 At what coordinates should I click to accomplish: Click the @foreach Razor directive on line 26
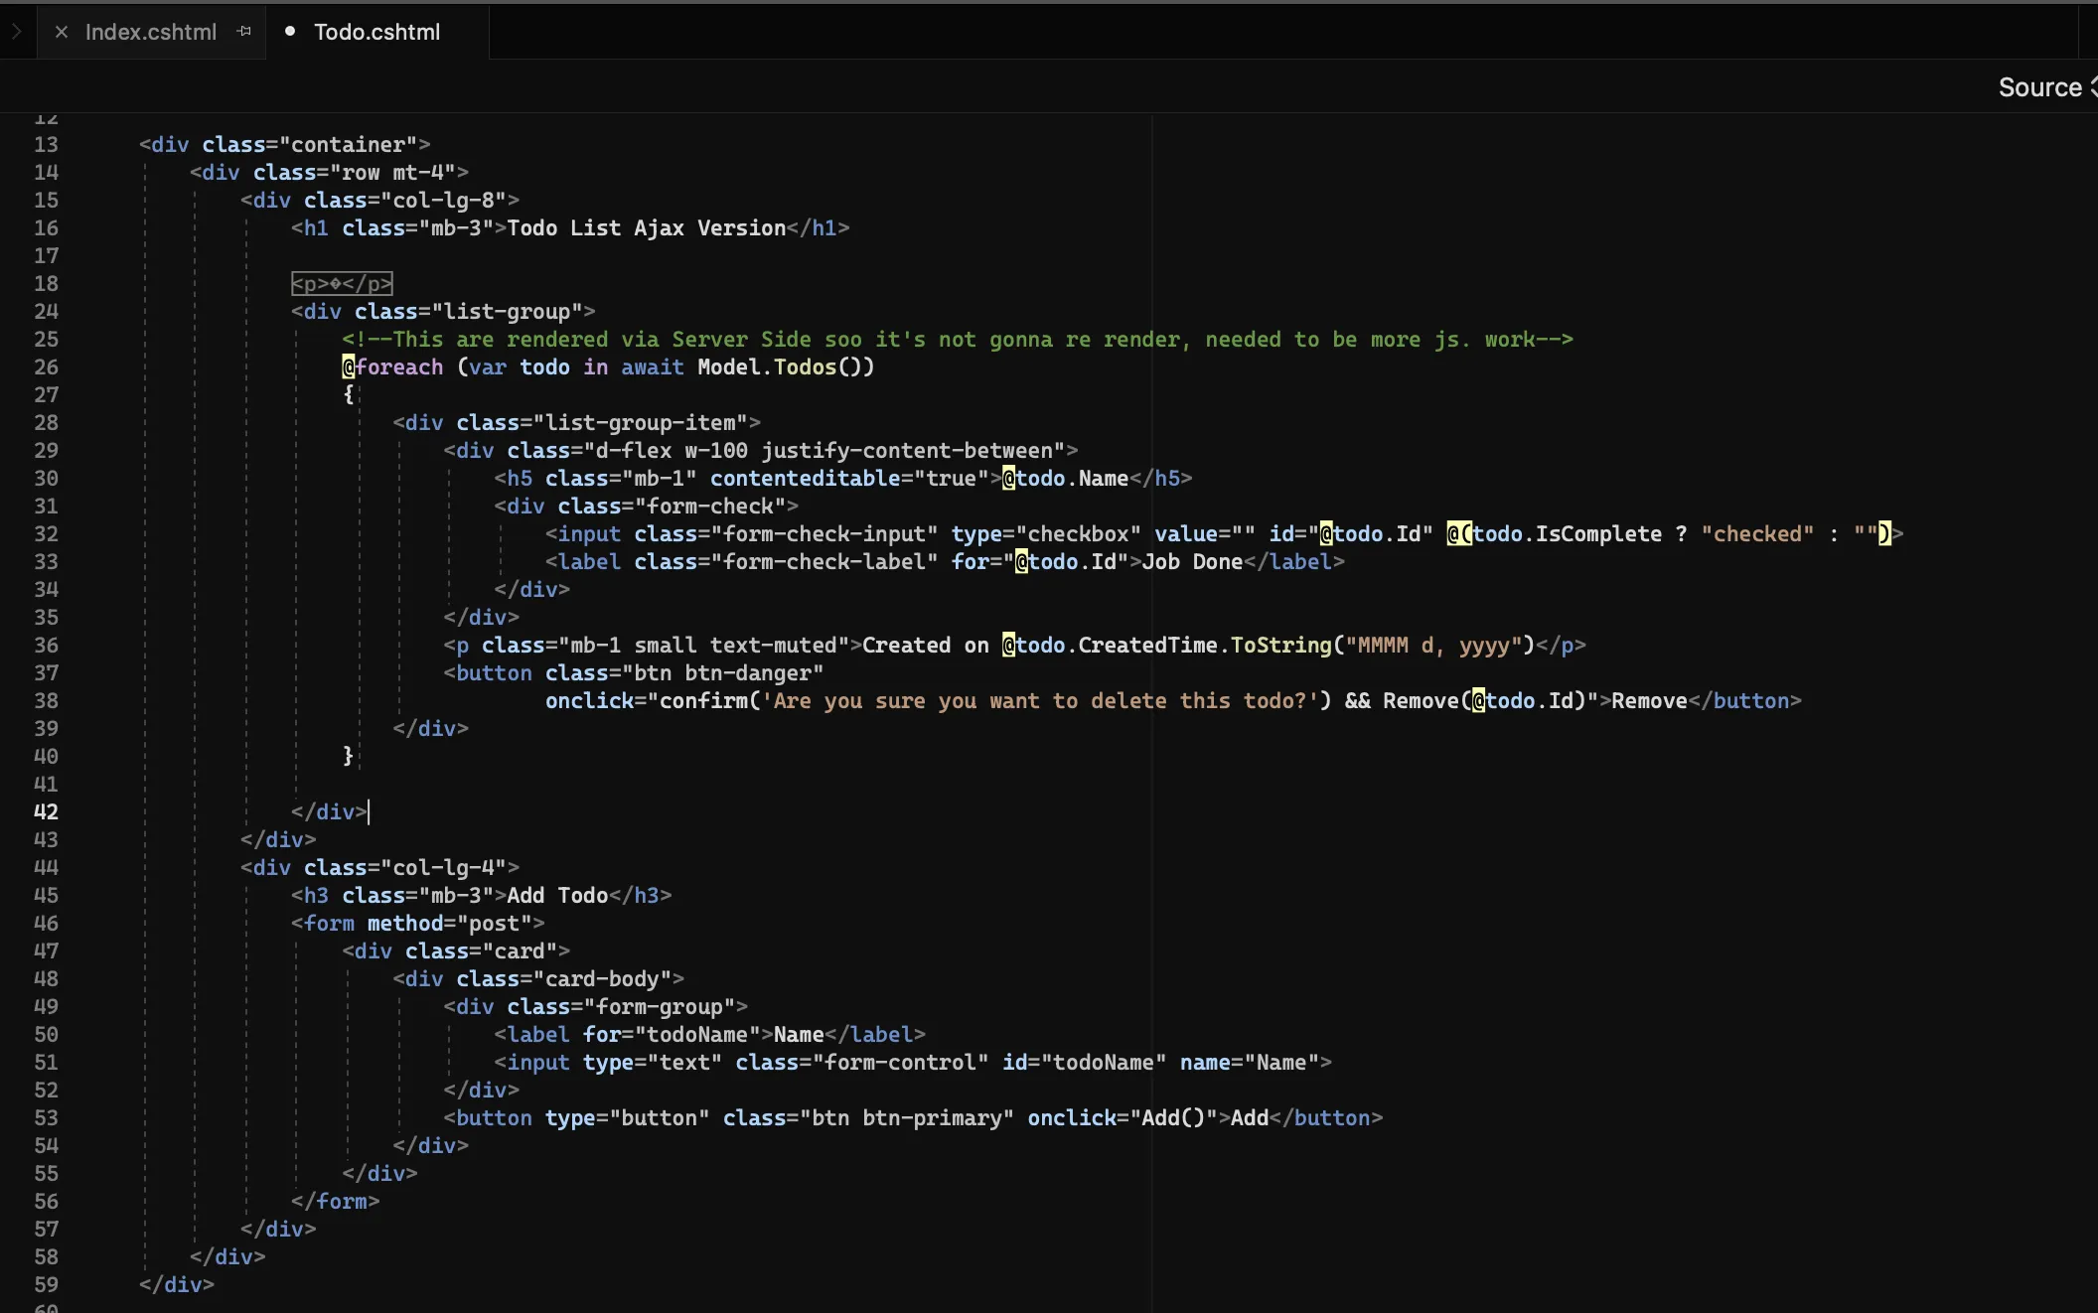[393, 366]
